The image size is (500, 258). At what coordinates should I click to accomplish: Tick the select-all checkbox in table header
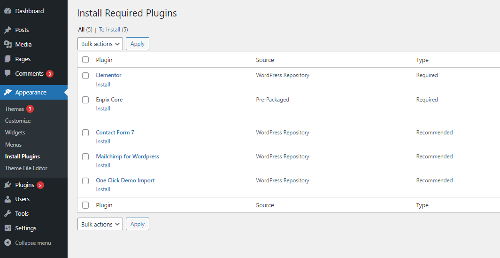pos(85,60)
